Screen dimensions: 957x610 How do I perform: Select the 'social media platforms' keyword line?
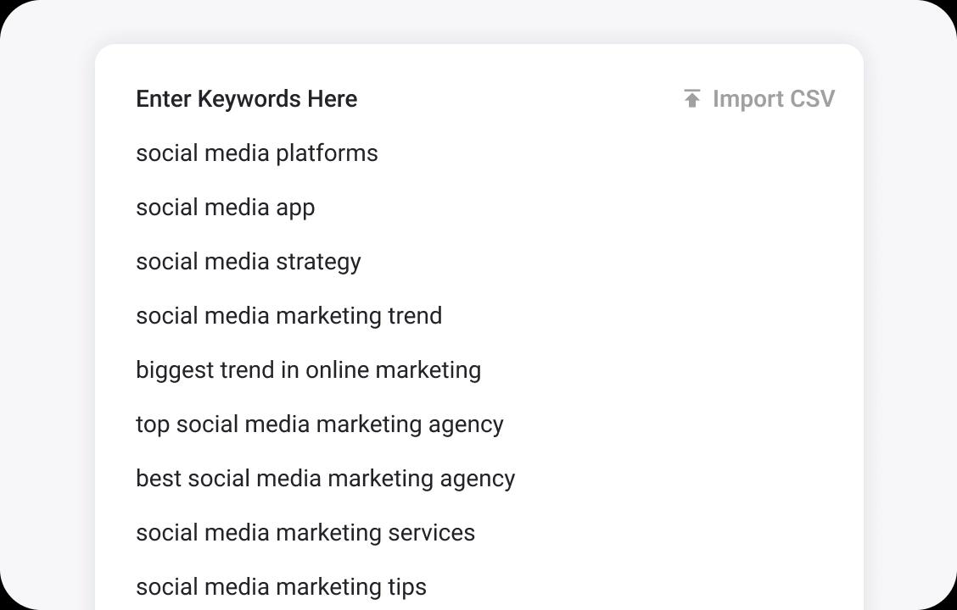tap(256, 153)
